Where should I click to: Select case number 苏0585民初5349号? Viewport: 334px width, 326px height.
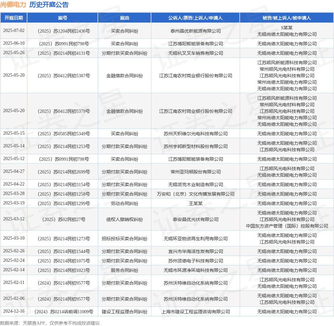point(64,134)
